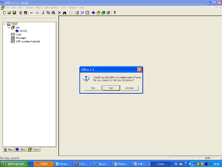Collapse the TEST root tree node
This screenshot has width=222, height=167.
click(x=5, y=24)
